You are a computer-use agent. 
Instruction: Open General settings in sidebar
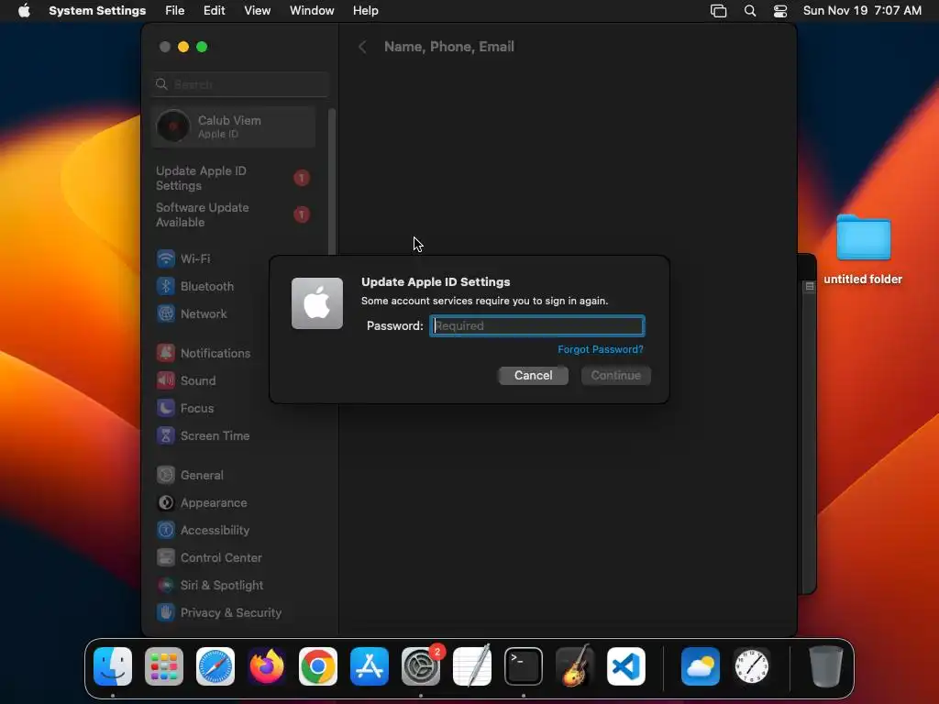234,476
